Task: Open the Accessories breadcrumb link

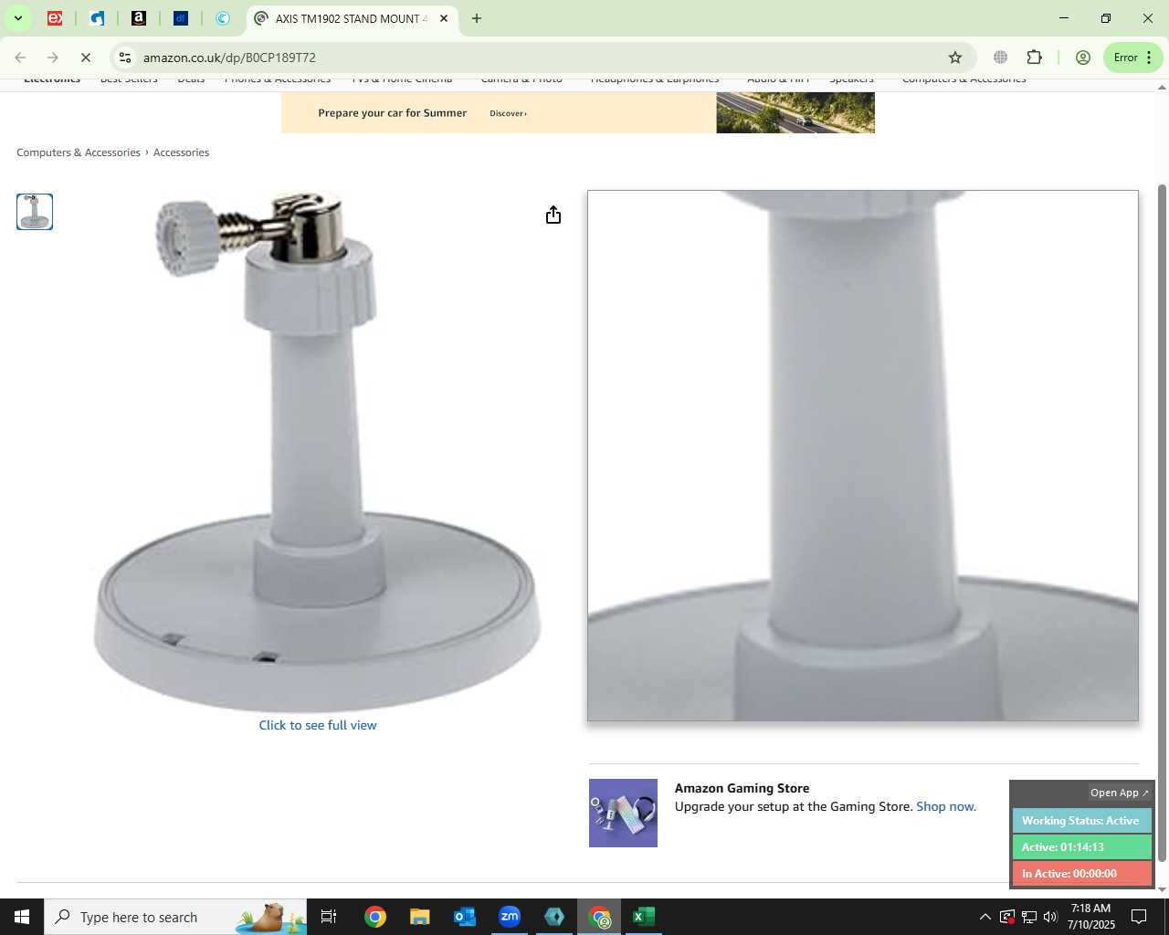Action: (181, 152)
